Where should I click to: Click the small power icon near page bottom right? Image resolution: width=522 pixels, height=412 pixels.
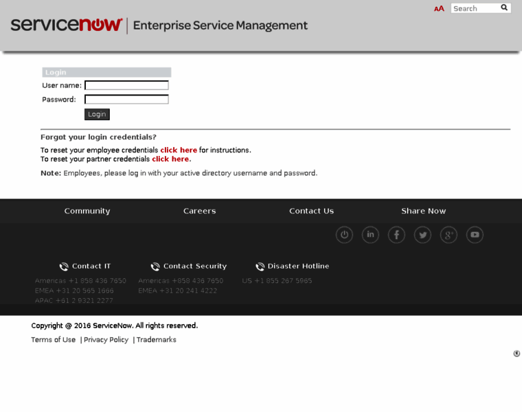point(517,354)
